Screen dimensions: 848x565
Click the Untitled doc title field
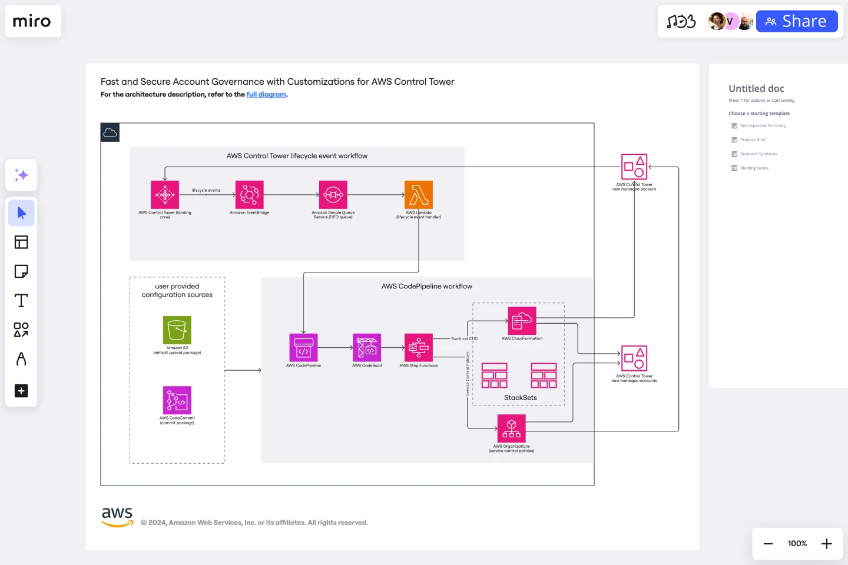[756, 89]
